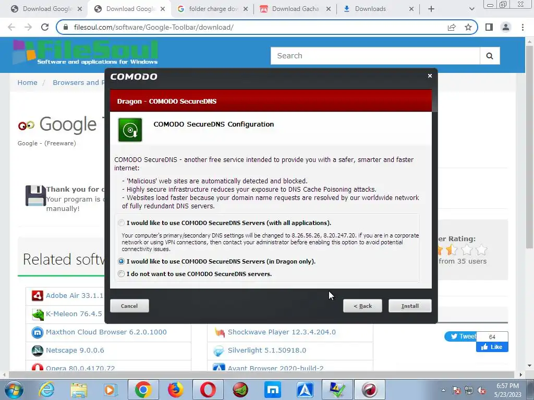Viewport: 534px width, 400px height.
Task: Click the FileSoul logo
Action: tap(86, 52)
